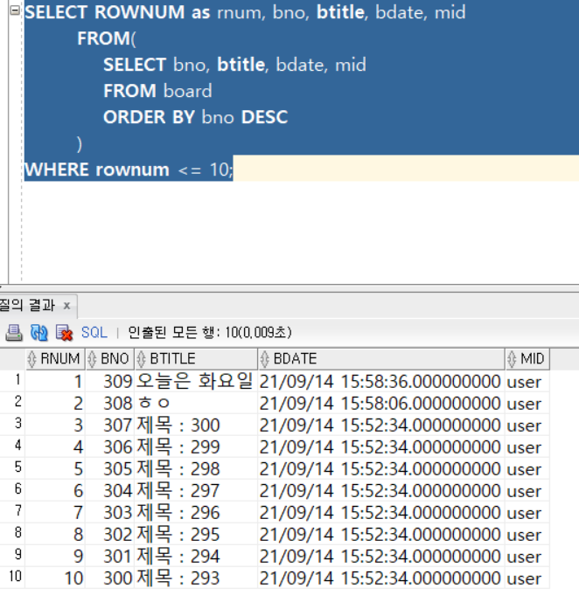Select cell '제목 : 298'
The height and width of the screenshot is (616, 579).
[x=196, y=468]
